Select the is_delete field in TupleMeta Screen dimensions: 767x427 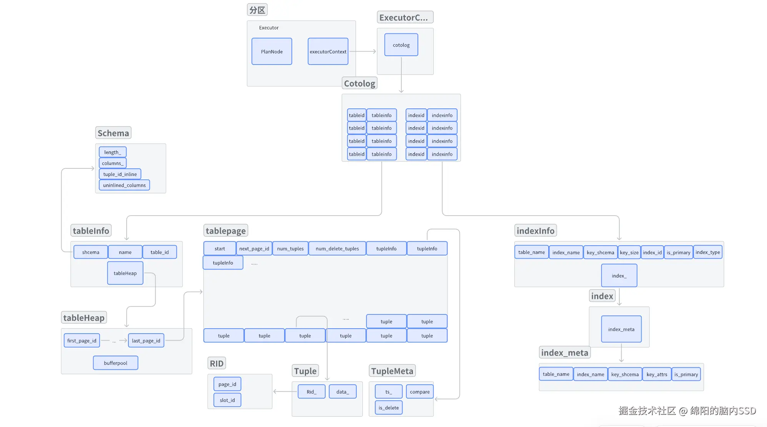388,408
